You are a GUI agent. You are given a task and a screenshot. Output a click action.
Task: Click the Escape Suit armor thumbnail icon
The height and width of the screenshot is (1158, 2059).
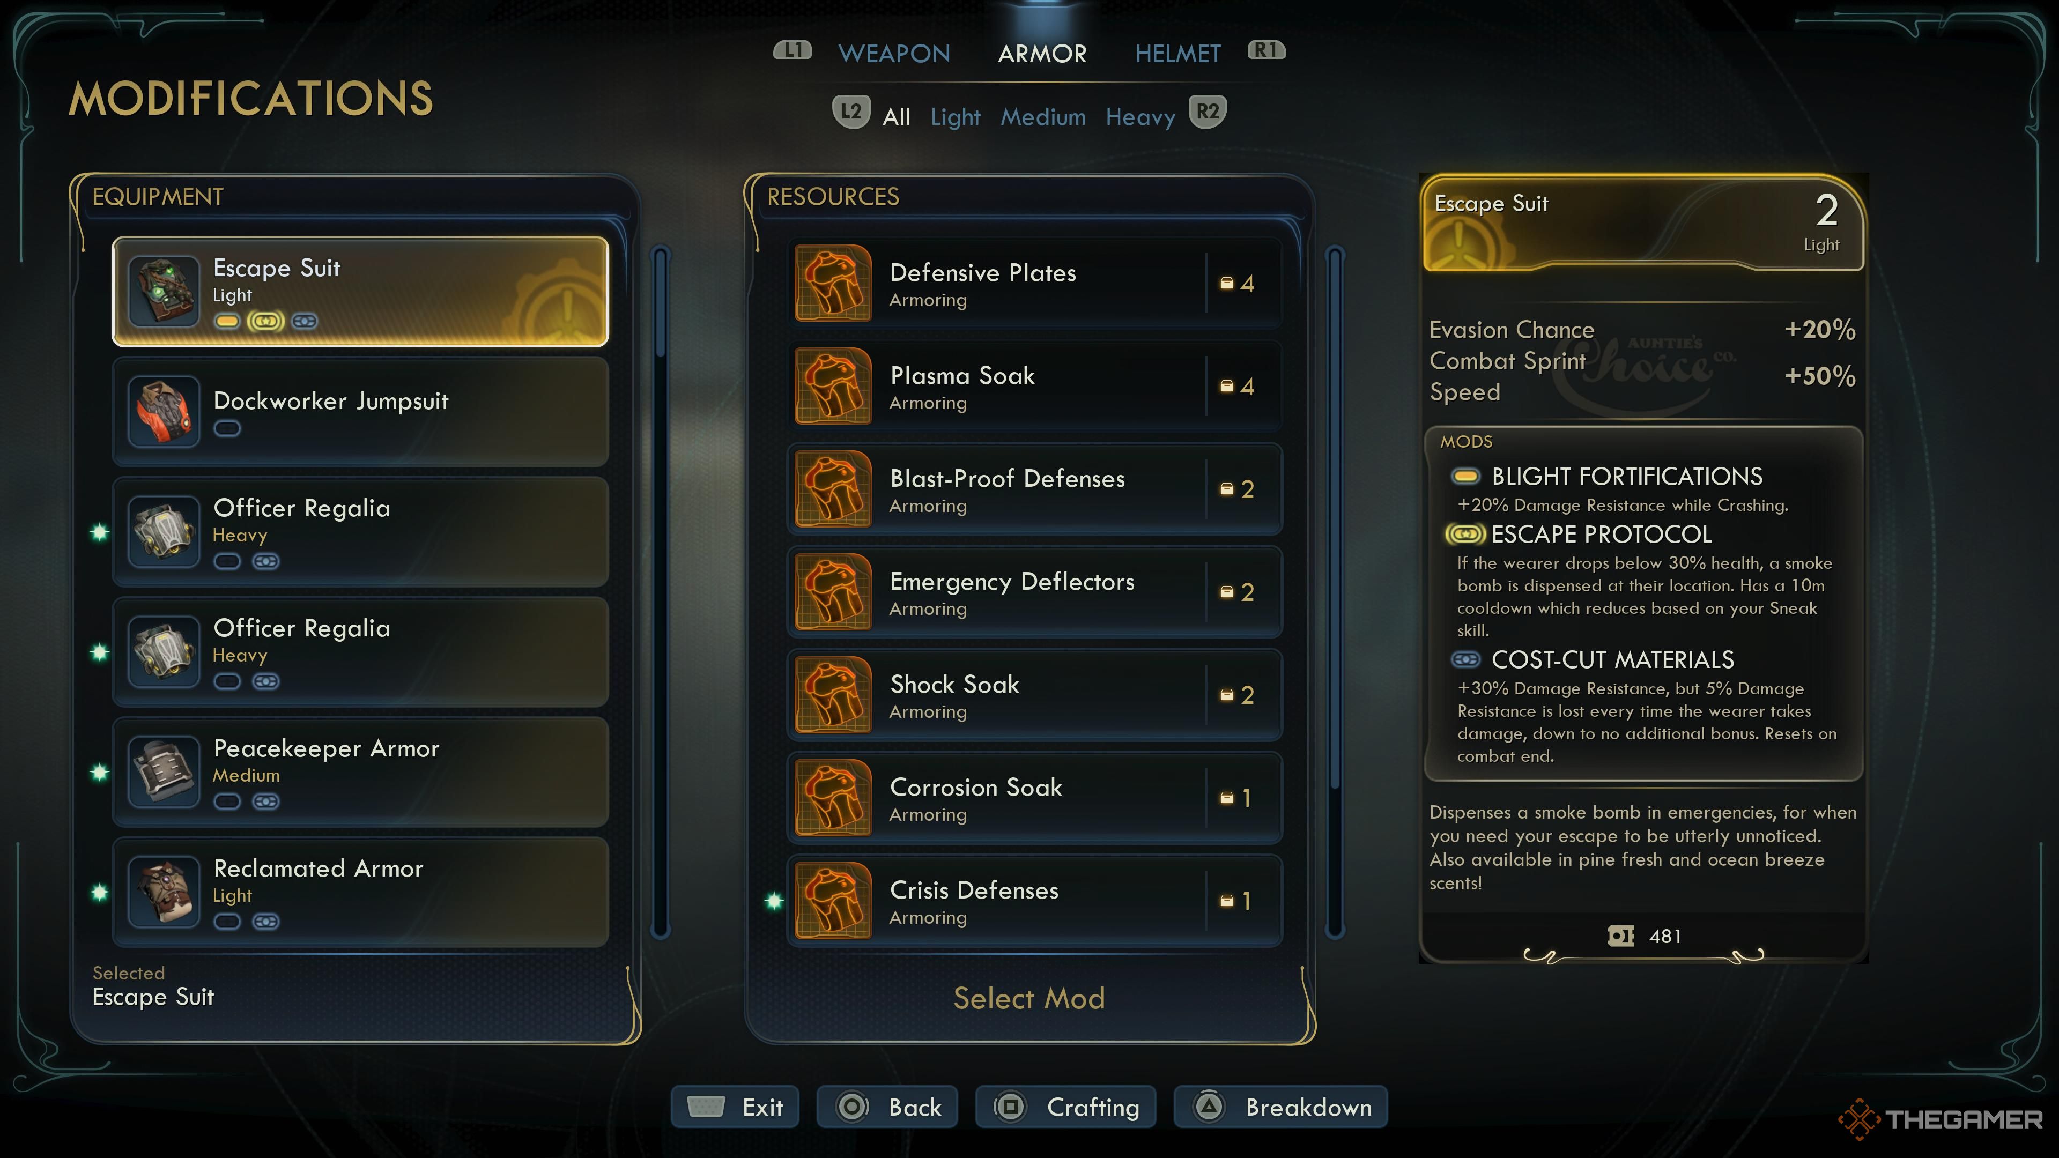(x=164, y=292)
